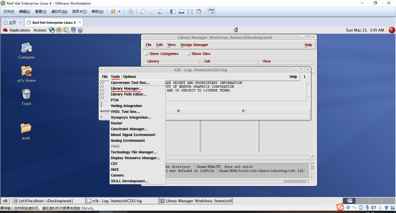This screenshot has height=213, width=396.
Task: Expand Verilog Integration submenu
Action: point(137,106)
